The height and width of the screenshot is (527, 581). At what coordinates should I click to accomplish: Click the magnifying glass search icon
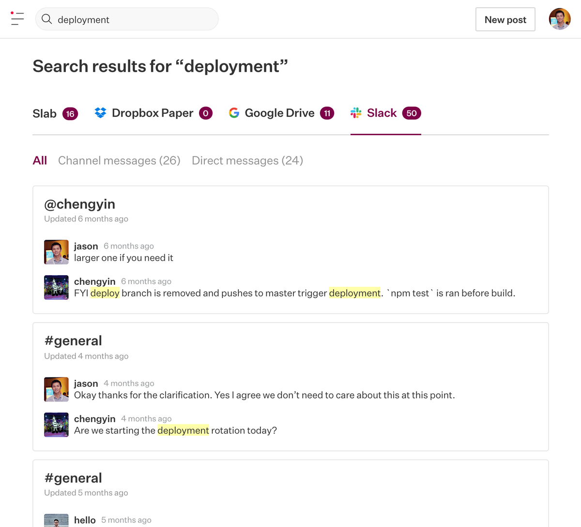coord(47,19)
